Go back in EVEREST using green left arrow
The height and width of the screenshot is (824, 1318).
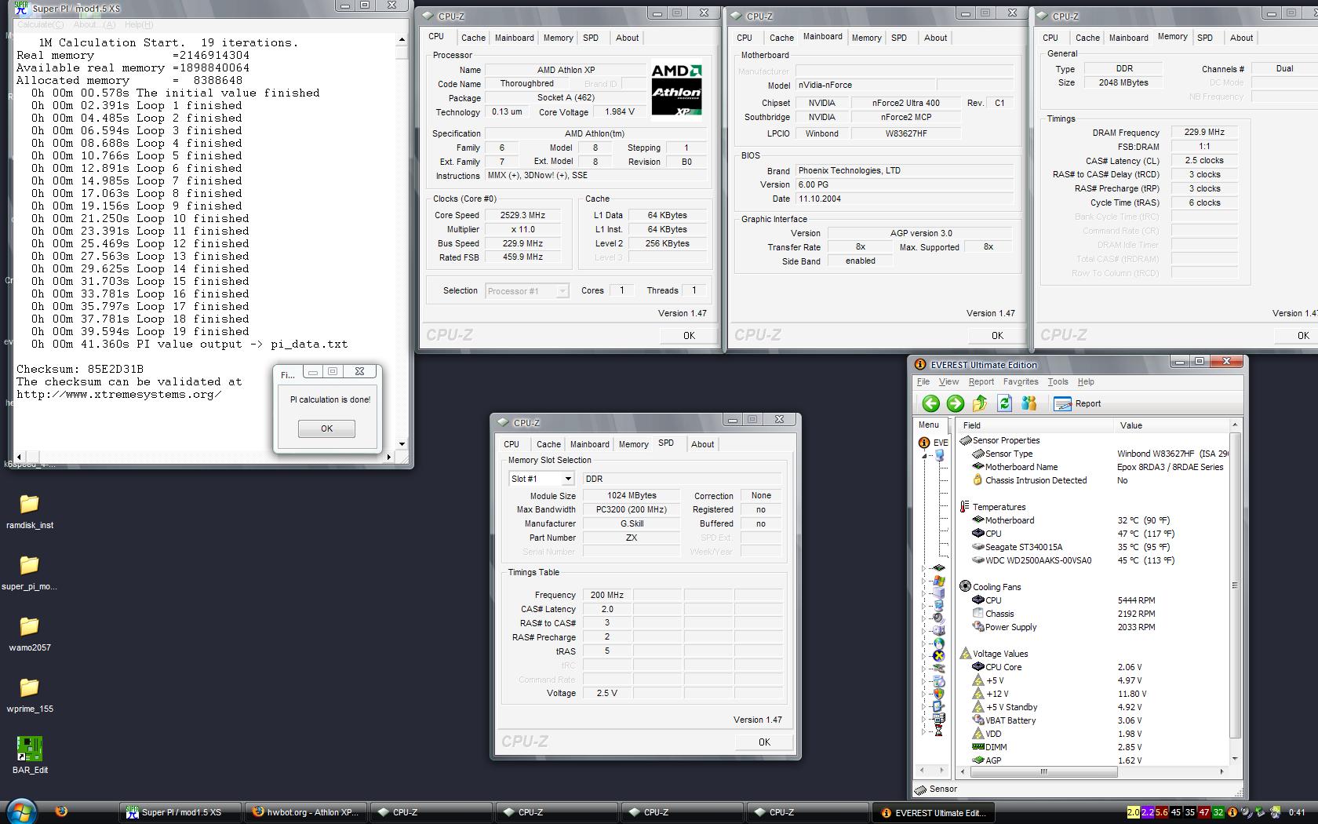(x=930, y=403)
